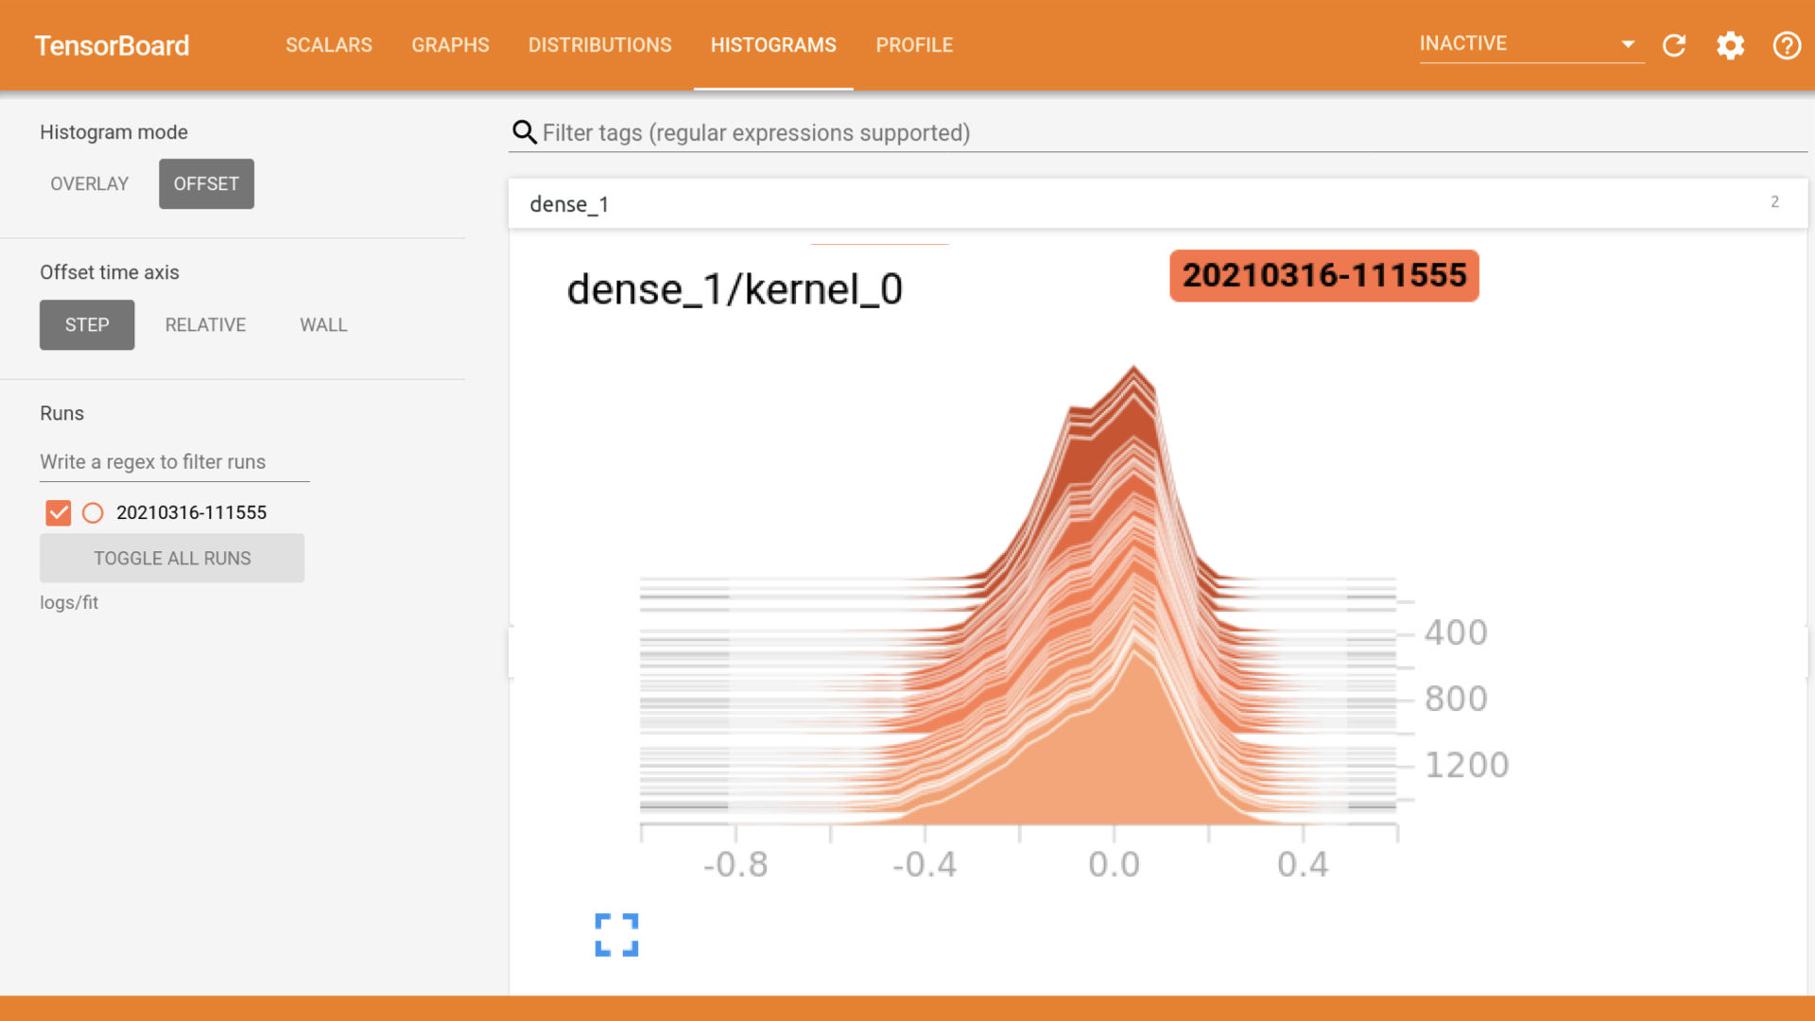Click the regex filter runs field
1815x1021 pixels.
coord(174,462)
